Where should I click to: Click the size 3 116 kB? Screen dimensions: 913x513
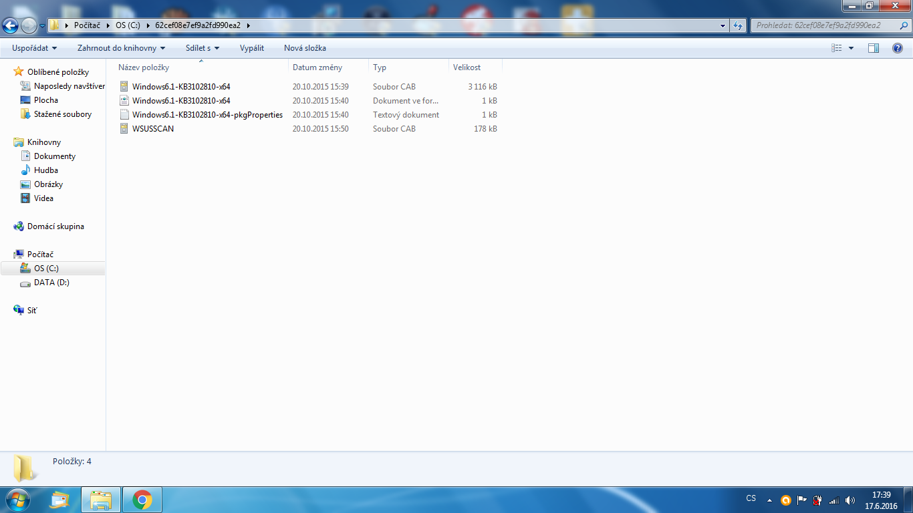pos(483,87)
